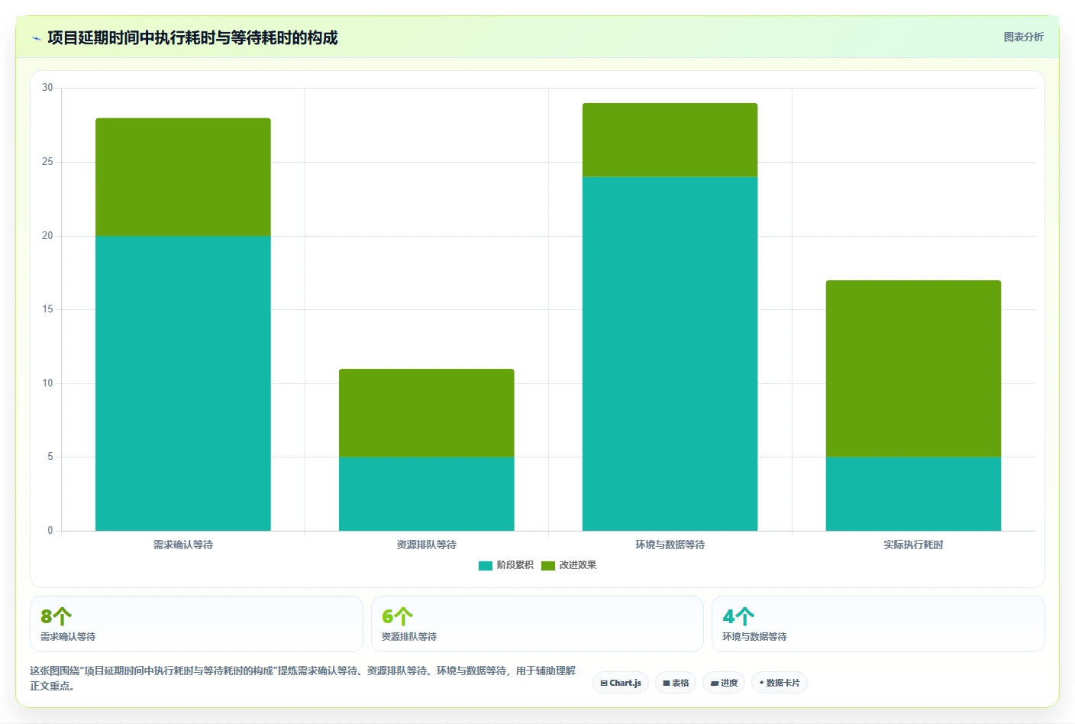Click the teal 阶段累积 bar for 实际执行耗时

(x=913, y=493)
